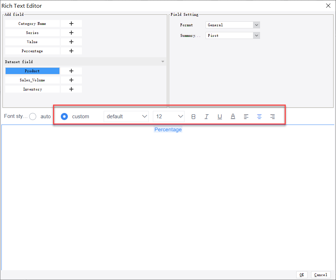The width and height of the screenshot is (336, 280).
Task: Toggle italic formatting
Action: (x=206, y=116)
